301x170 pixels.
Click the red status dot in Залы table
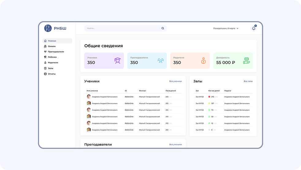click(209, 97)
